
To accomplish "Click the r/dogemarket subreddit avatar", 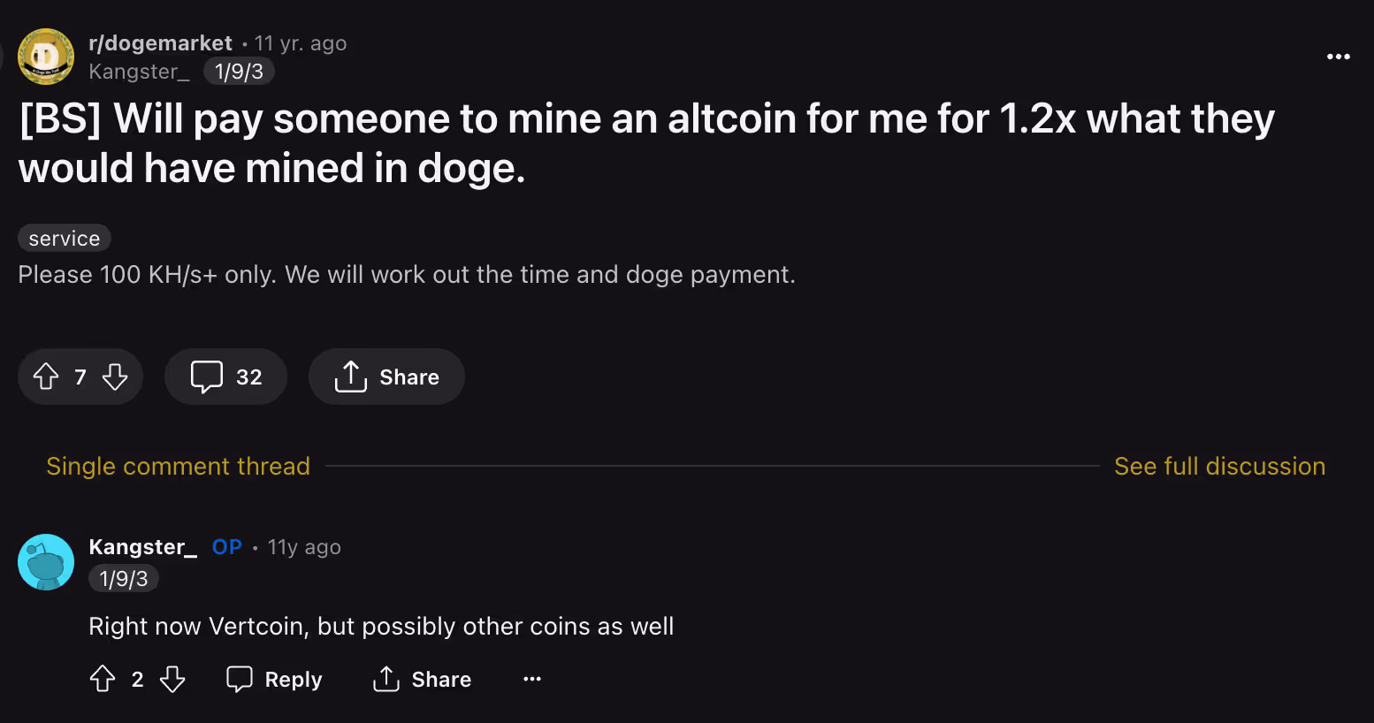I will point(45,56).
